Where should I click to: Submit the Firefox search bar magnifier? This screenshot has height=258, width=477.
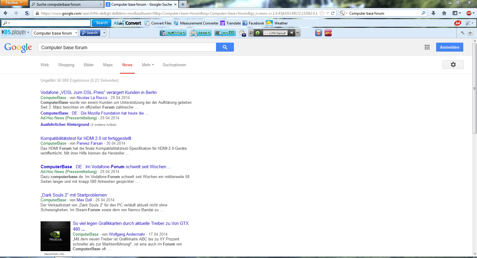pyautogui.click(x=423, y=13)
